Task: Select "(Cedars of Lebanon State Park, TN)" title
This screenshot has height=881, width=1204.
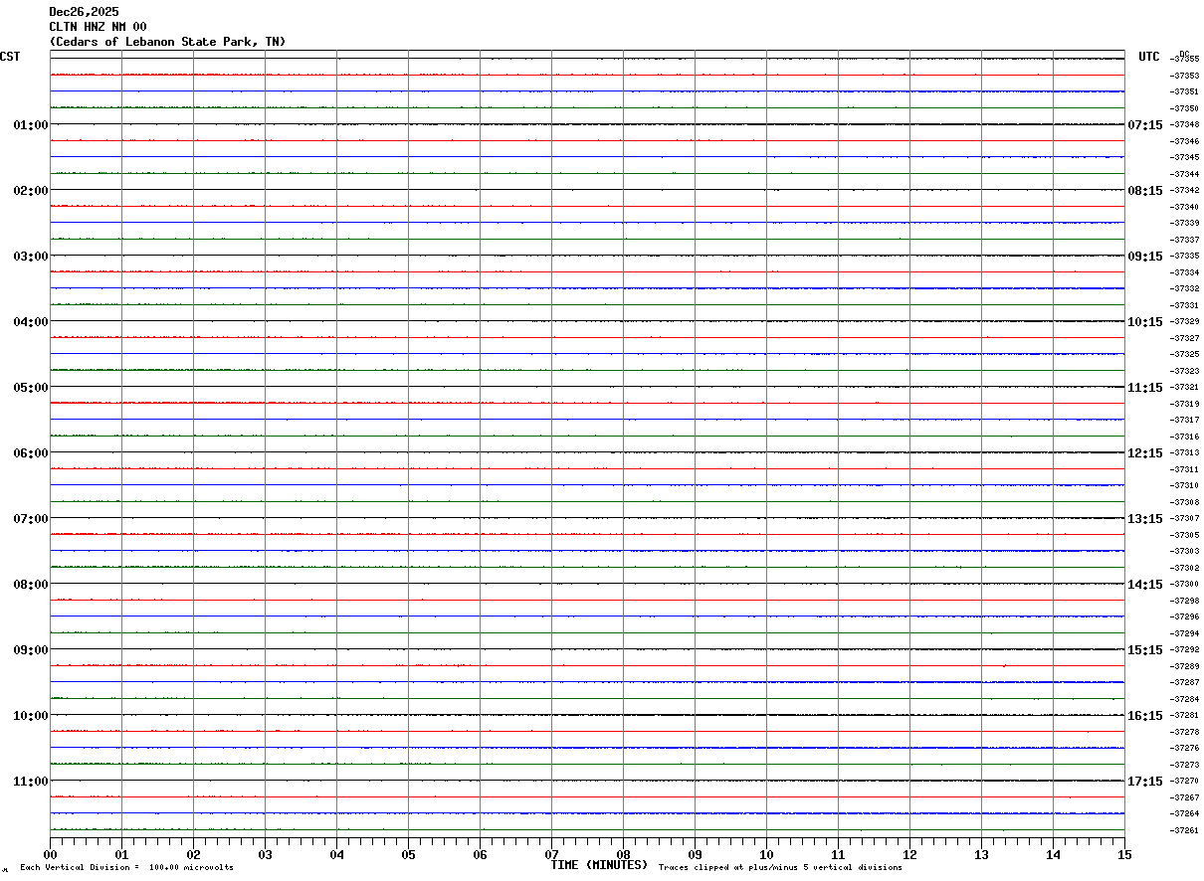Action: pyautogui.click(x=167, y=42)
